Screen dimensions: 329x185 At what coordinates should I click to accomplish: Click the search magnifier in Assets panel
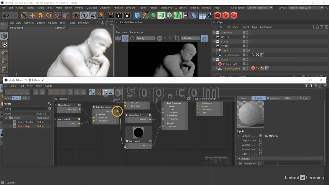pyautogui.click(x=49, y=104)
